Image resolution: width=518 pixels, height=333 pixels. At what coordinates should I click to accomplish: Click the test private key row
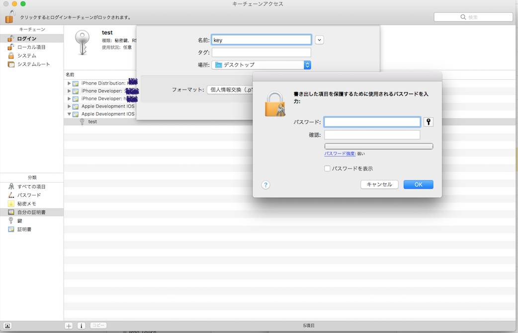click(x=289, y=121)
